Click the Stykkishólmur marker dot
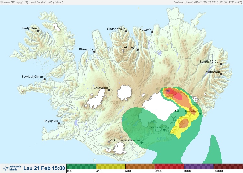This screenshot has width=243, height=173. point(45,79)
